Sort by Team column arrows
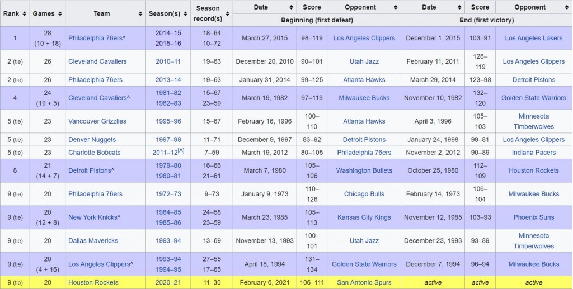 coord(140,13)
